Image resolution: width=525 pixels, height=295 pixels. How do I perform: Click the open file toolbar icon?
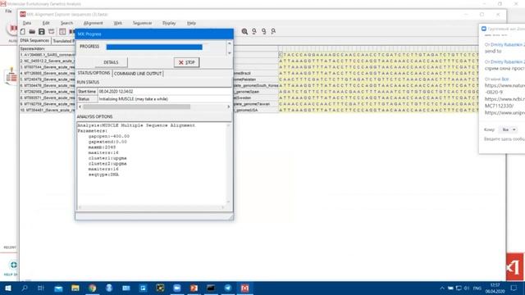[32, 31]
